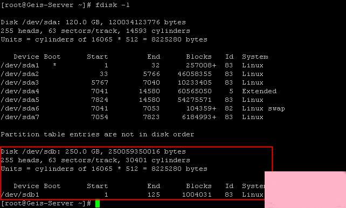Viewport: 346px width, 208px height.
Task: Click blocks value 6184993+
Action: coord(199,117)
